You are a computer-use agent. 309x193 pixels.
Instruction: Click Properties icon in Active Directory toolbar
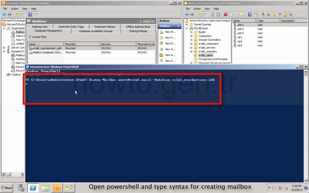pyautogui.click(x=231, y=14)
